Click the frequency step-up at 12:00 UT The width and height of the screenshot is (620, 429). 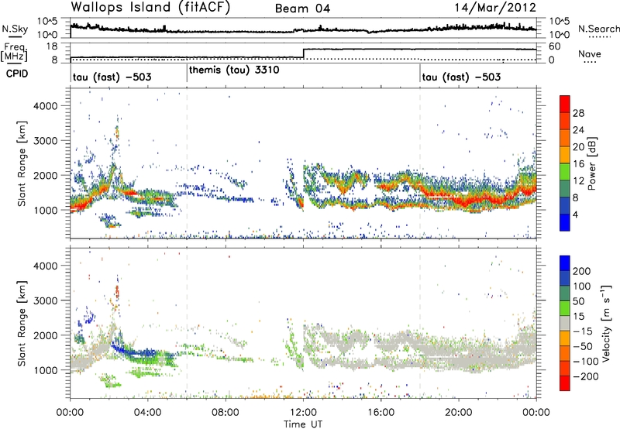303,53
